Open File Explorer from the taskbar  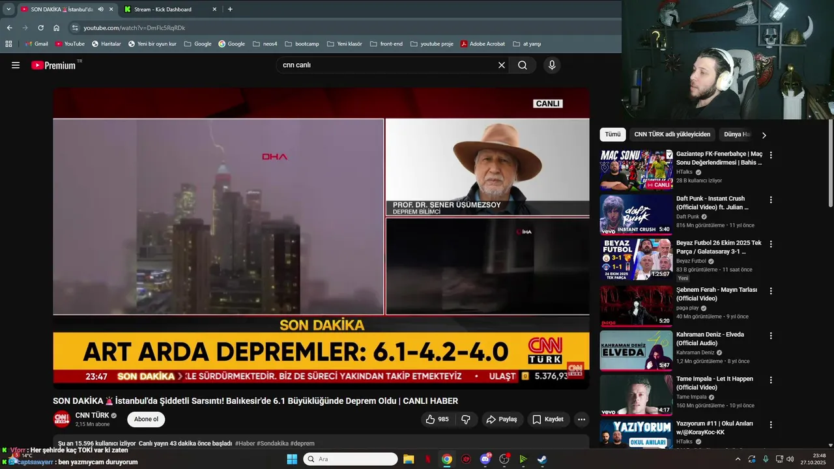point(409,459)
